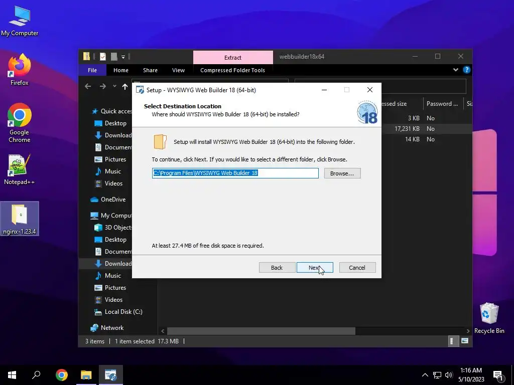Click the Password column header
Screen dimensions: 514x385
443,104
